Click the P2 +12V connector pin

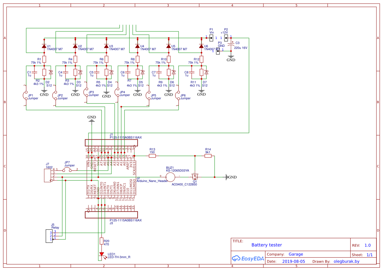[226, 38]
